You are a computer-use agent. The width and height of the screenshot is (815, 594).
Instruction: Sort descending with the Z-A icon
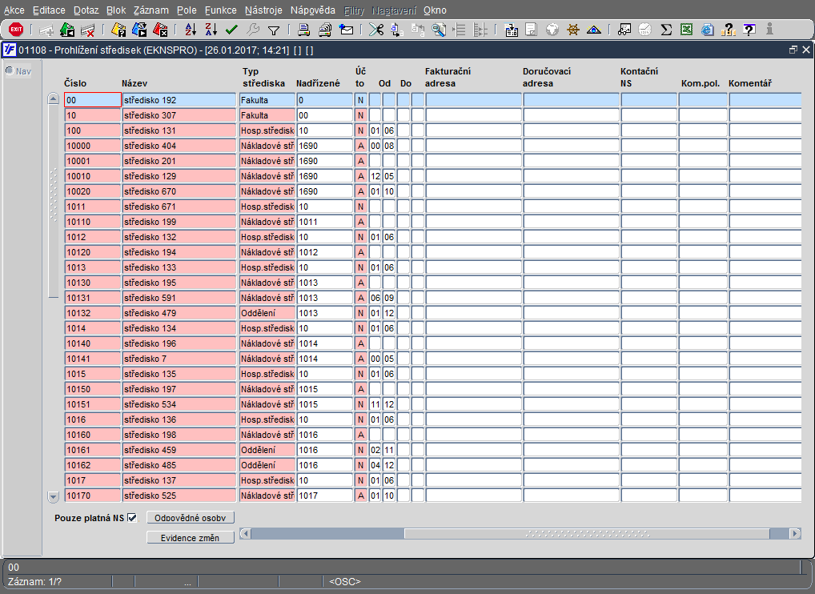click(x=211, y=30)
